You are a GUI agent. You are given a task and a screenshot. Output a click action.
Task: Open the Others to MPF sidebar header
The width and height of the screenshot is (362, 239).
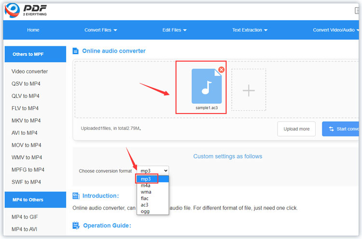[35, 54]
